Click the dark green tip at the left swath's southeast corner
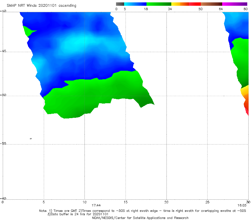Viewport: 251px width, 220px height. tap(146, 102)
